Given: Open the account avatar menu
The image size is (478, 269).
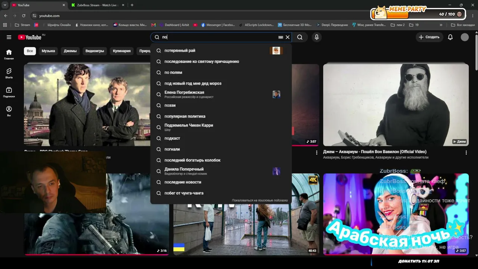Looking at the screenshot, I should coord(465,37).
